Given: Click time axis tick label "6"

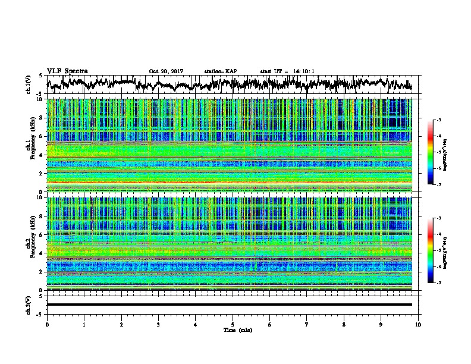Looking at the screenshot, I should [270, 325].
